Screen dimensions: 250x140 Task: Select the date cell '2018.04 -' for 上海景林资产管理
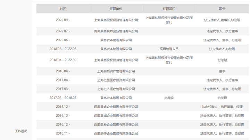(63, 71)
